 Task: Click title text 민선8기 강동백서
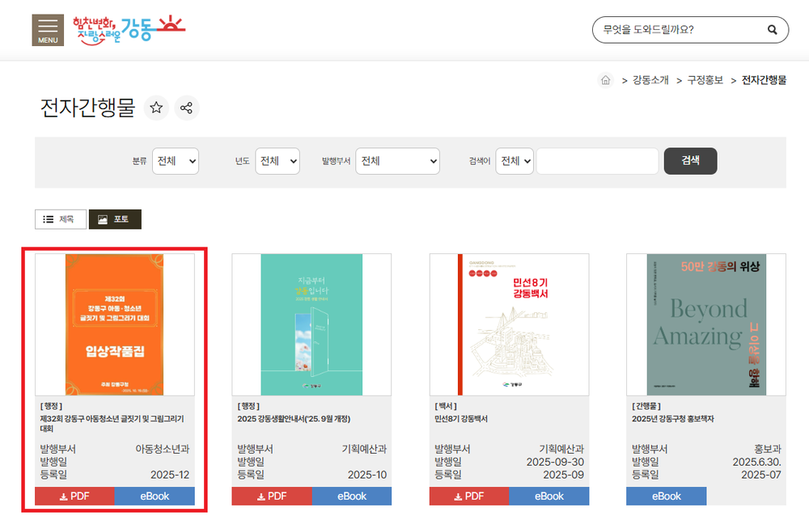point(461,419)
